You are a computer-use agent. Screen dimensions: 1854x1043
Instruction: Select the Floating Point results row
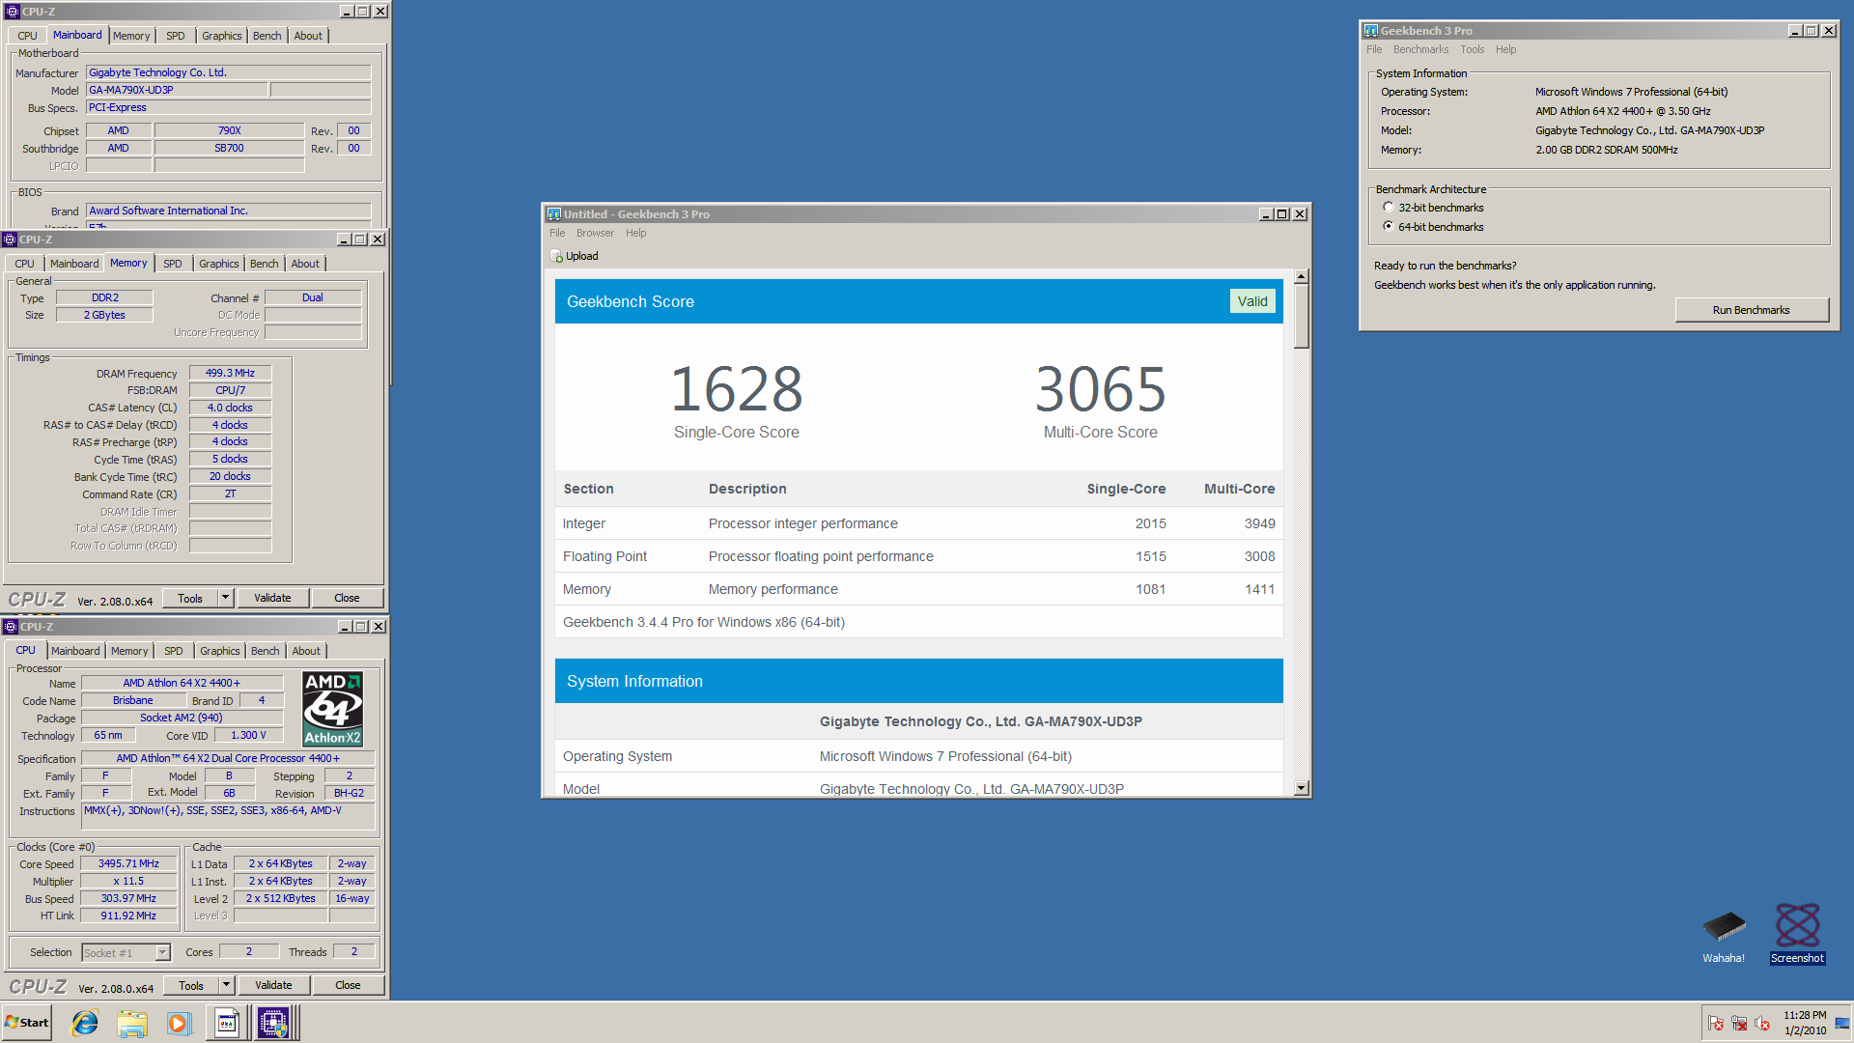918,556
